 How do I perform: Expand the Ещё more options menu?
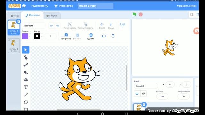(x=122, y=25)
